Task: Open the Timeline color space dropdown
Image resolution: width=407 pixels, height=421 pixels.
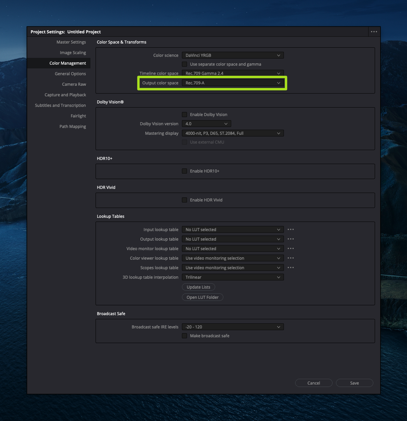Action: (x=233, y=73)
